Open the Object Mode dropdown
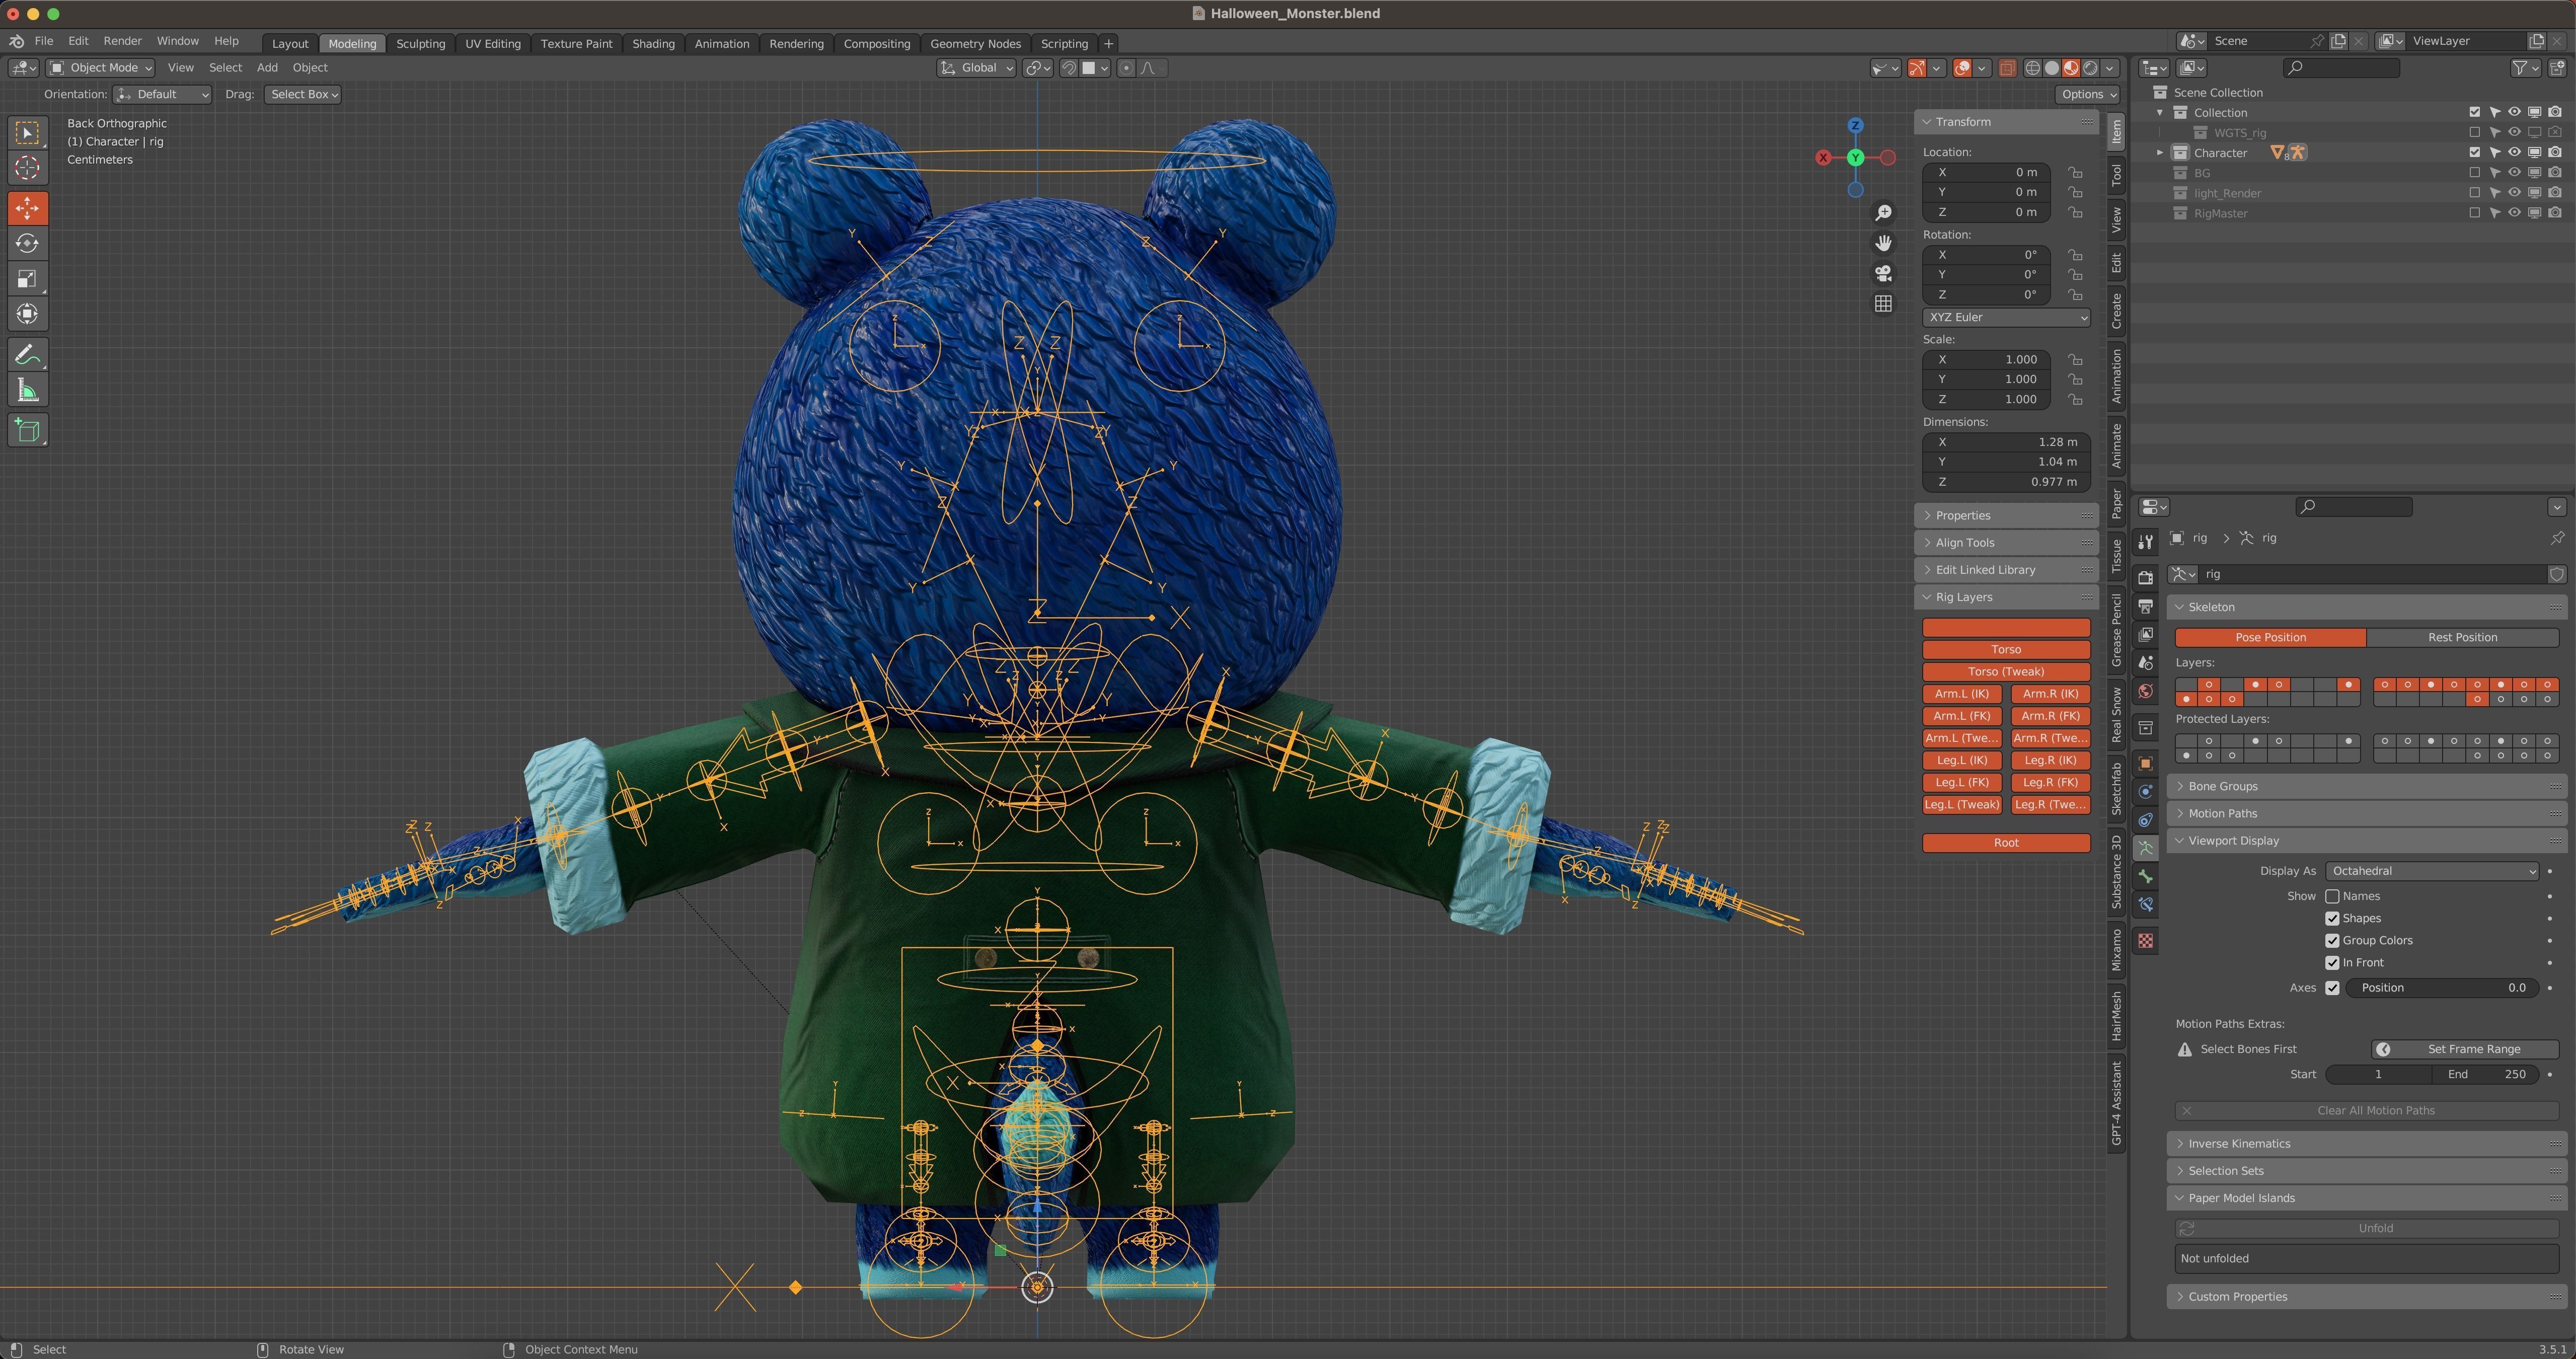 [x=101, y=68]
